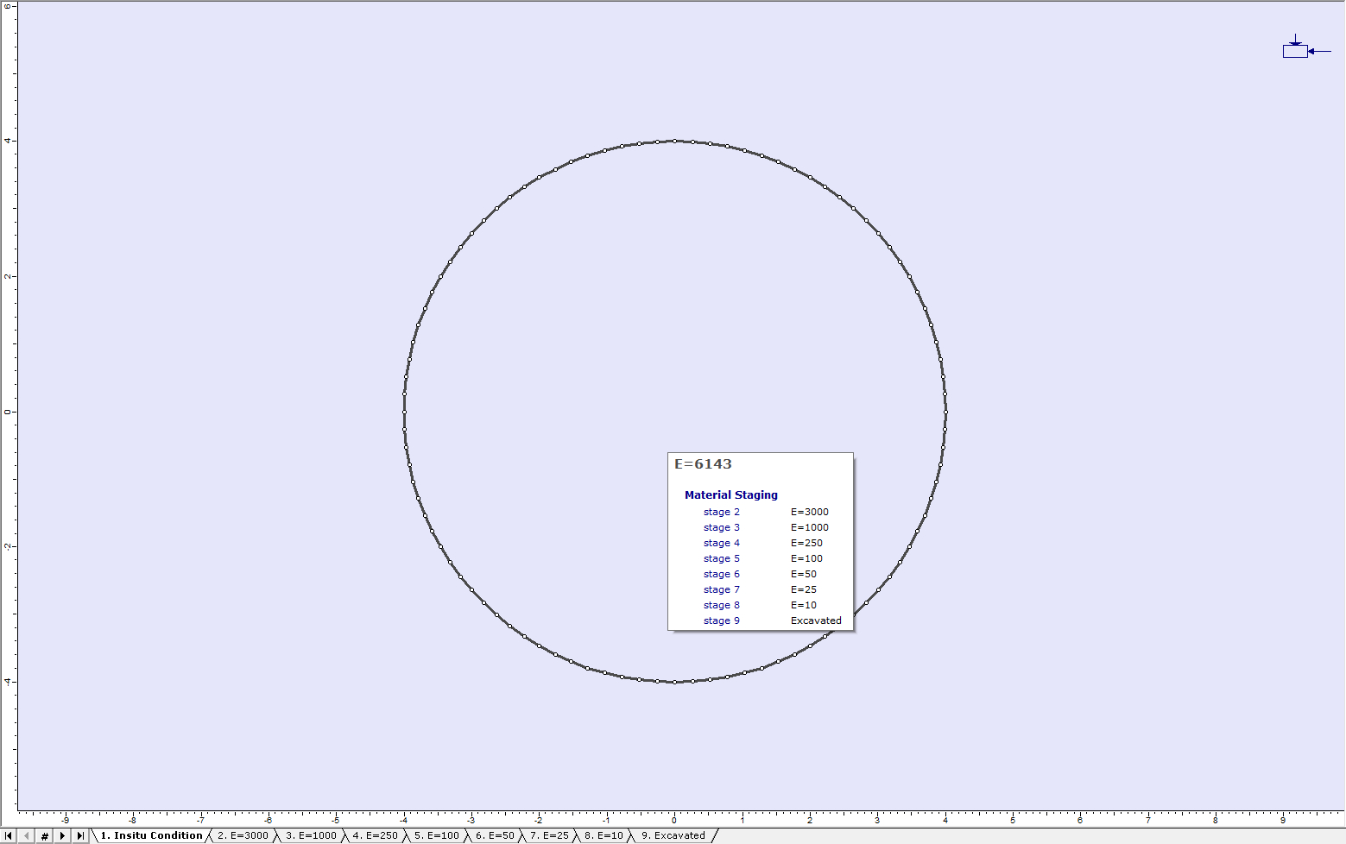The width and height of the screenshot is (1346, 844).
Task: Click the # stage selector button
Action: click(44, 835)
